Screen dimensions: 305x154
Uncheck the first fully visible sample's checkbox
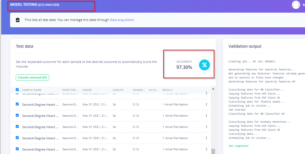pos(17,104)
